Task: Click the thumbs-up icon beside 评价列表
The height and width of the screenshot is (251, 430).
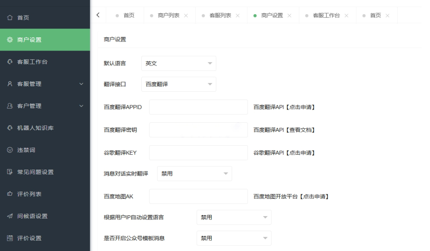Action: click(10, 194)
